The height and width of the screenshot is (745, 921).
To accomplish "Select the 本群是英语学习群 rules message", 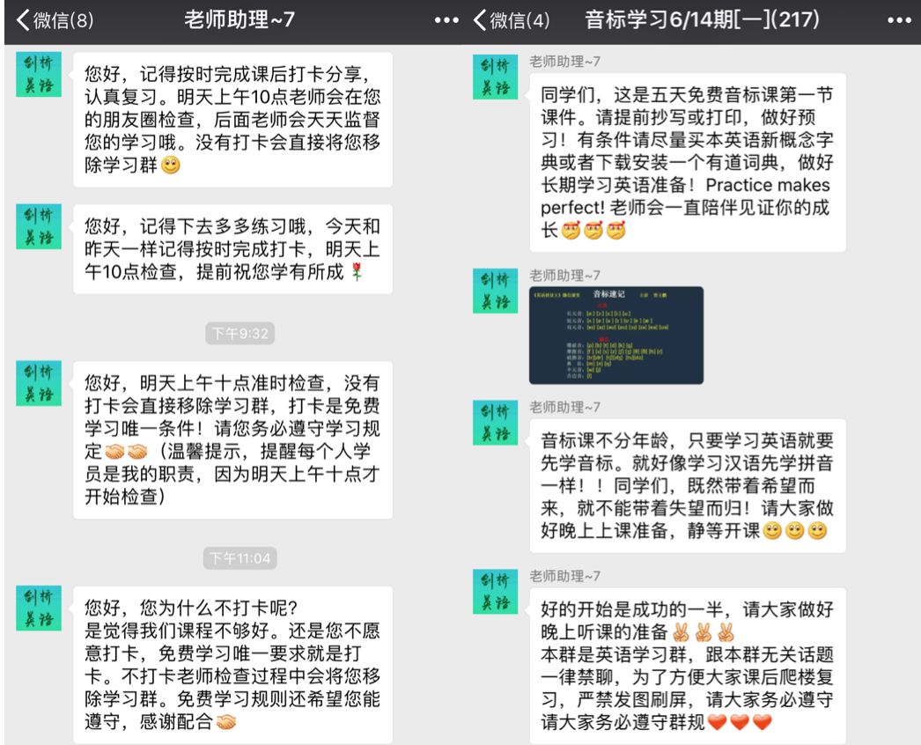I will [687, 666].
